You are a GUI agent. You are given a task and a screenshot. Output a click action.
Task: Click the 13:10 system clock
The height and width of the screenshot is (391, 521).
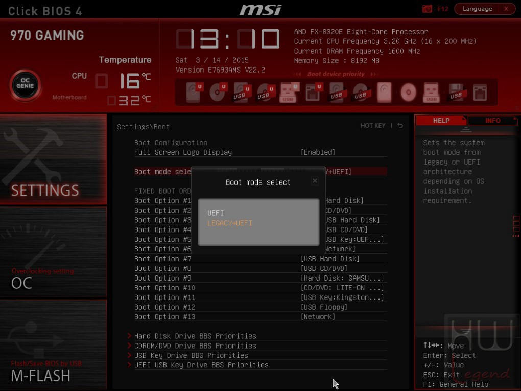pyautogui.click(x=228, y=39)
